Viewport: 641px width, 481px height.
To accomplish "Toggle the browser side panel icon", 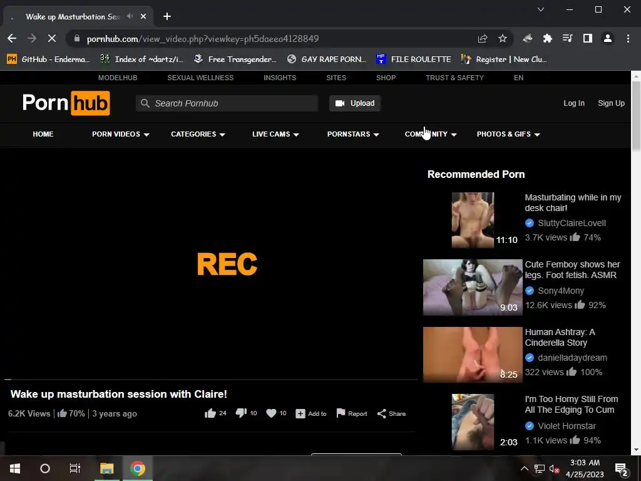I will (x=587, y=38).
